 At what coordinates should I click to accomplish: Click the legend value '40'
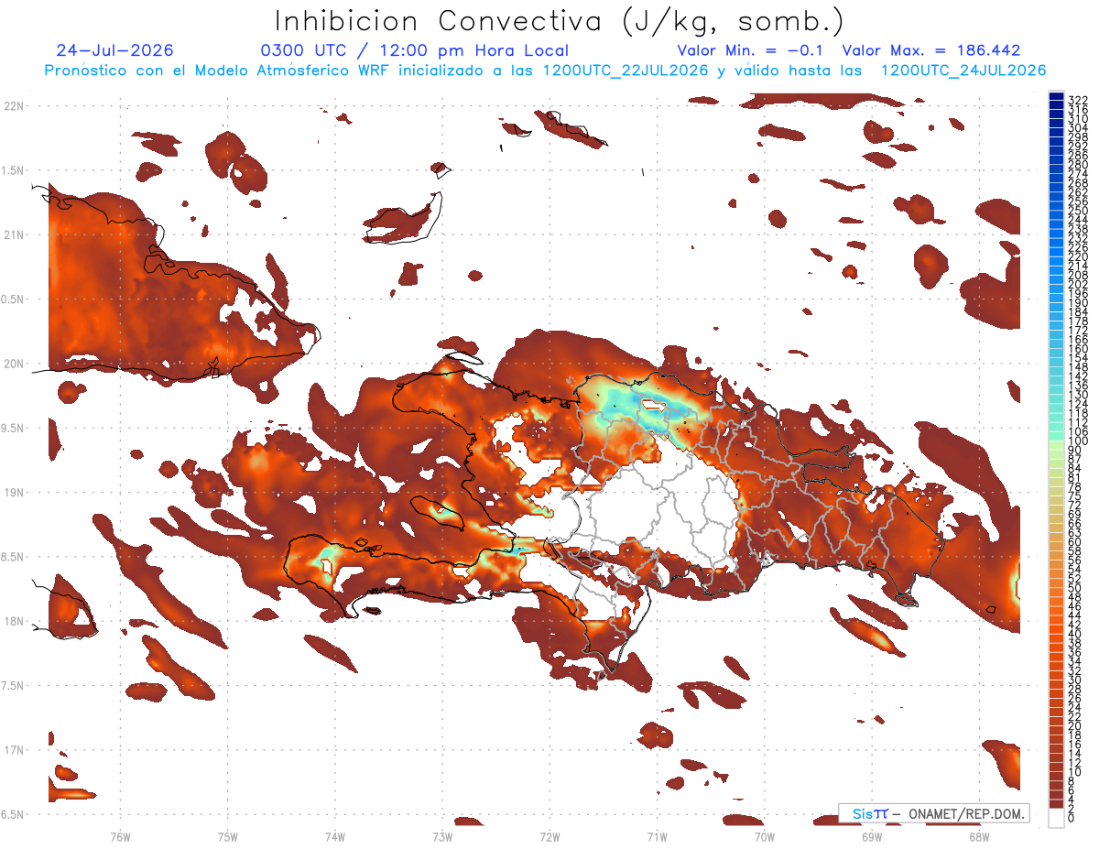click(1075, 634)
